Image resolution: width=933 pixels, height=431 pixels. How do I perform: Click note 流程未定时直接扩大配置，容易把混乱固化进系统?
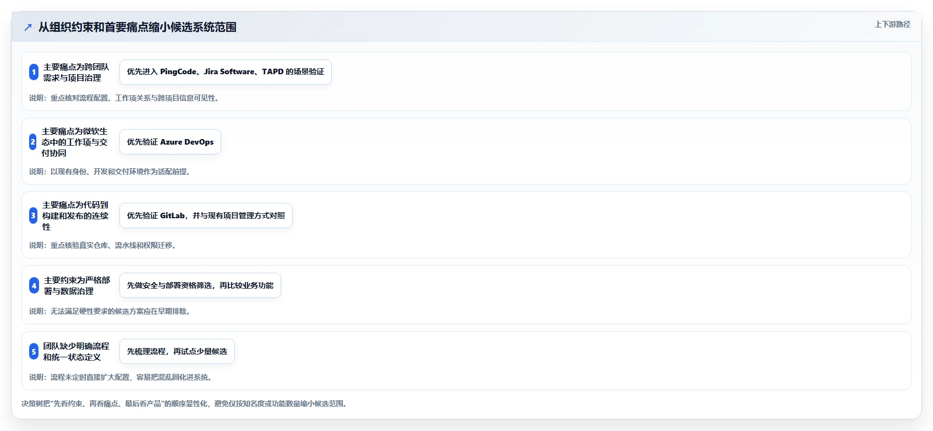tap(122, 377)
